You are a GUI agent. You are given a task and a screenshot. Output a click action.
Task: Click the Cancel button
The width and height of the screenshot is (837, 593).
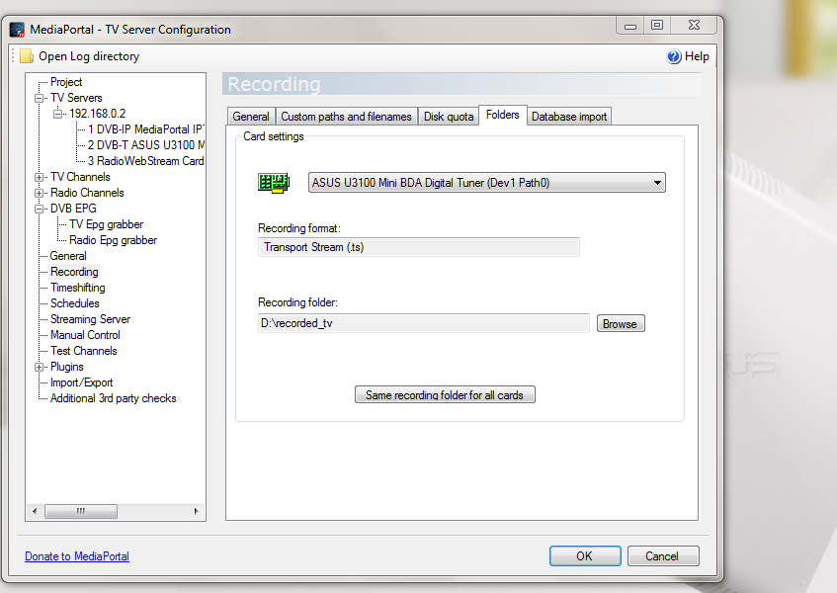pos(663,556)
